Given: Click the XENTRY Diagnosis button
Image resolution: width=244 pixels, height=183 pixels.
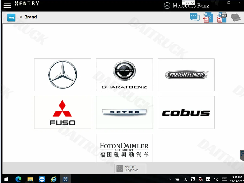Looking at the screenshot, I should 130,168.
